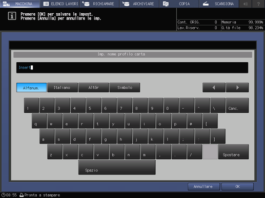Enable the AltGr keyboard mode

click(94, 88)
